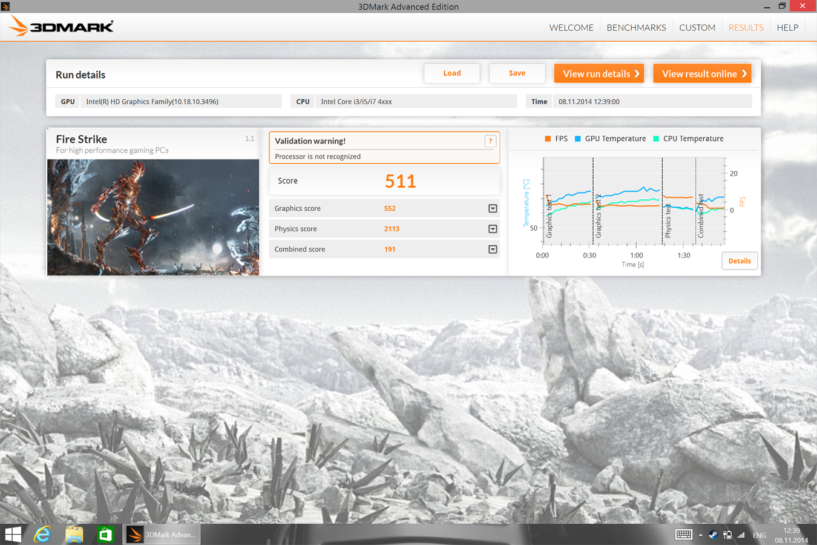
Task: Select the 3DMark Advanced taskbar button
Action: [x=162, y=535]
